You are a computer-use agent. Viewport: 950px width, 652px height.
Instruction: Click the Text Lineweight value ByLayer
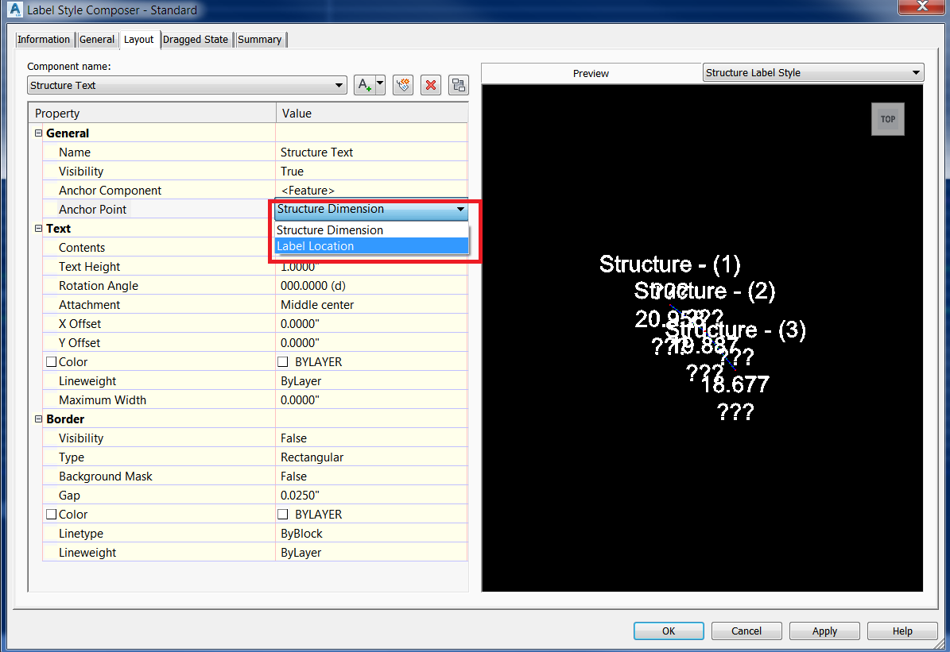[x=371, y=381]
